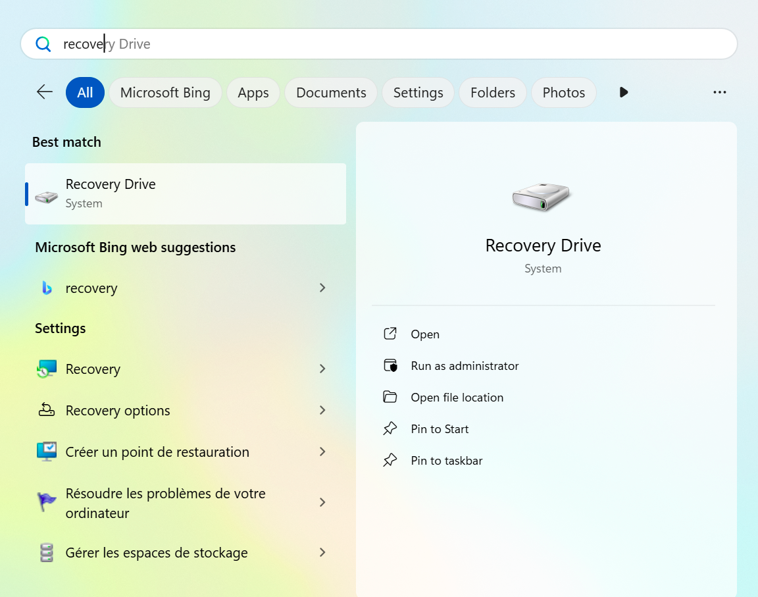Click the Recovery settings icon
This screenshot has width=758, height=597.
pyautogui.click(x=47, y=369)
